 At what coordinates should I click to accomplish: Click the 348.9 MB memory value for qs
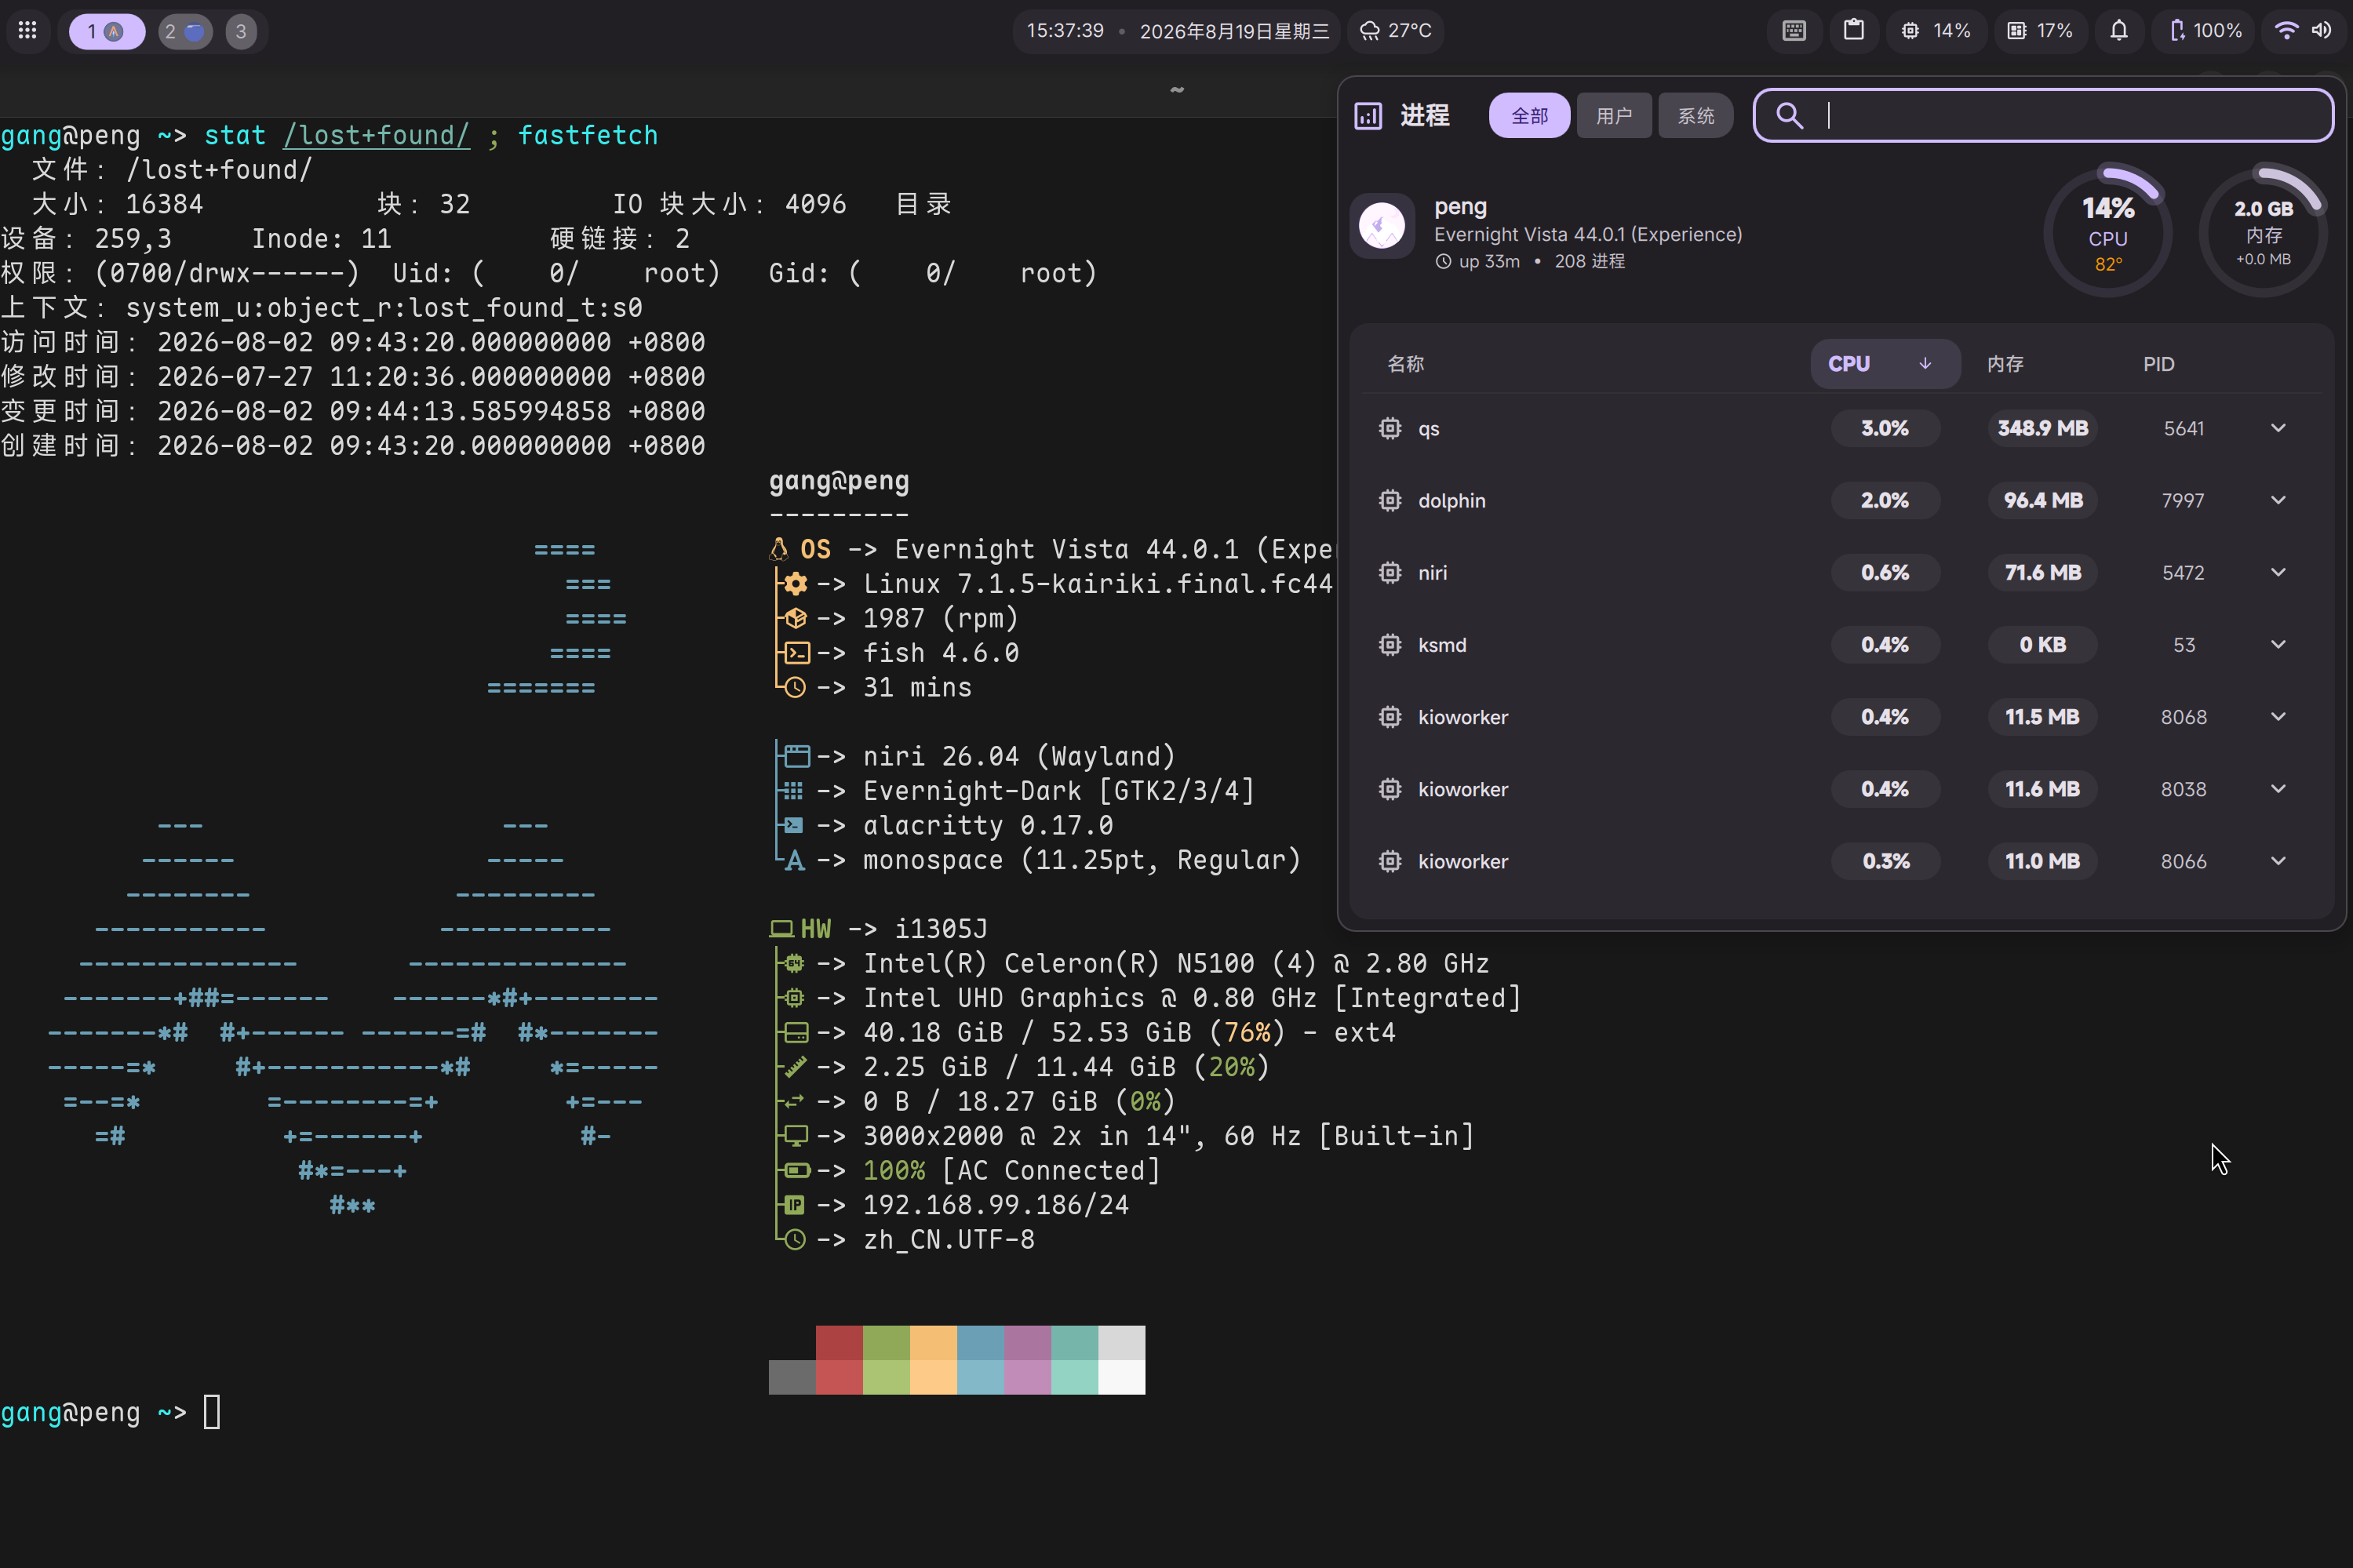click(x=2043, y=428)
